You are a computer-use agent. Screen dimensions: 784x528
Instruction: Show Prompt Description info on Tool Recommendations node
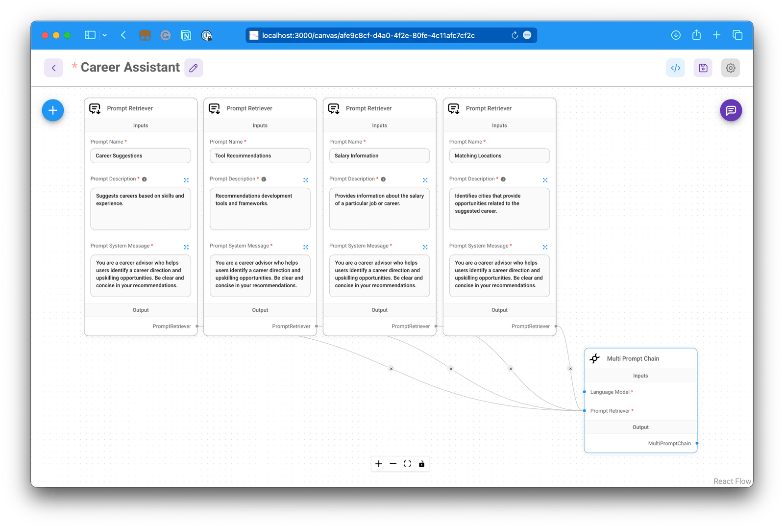pyautogui.click(x=264, y=179)
